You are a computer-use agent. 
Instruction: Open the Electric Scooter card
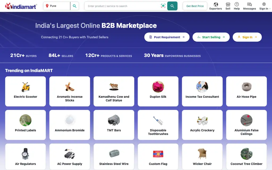click(25, 91)
